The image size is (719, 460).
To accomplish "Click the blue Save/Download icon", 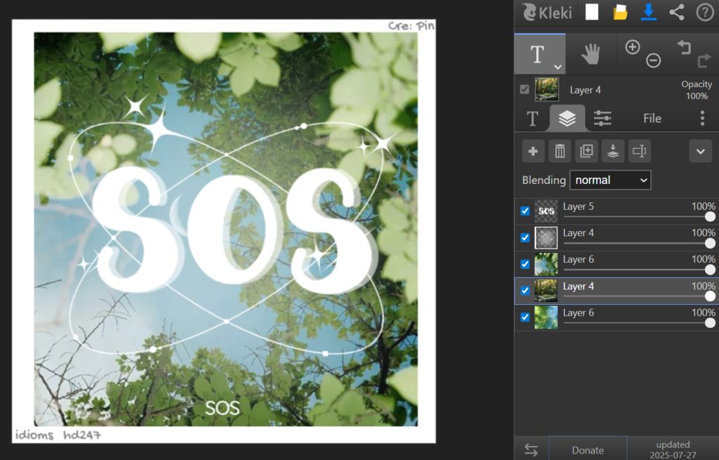I will (649, 12).
